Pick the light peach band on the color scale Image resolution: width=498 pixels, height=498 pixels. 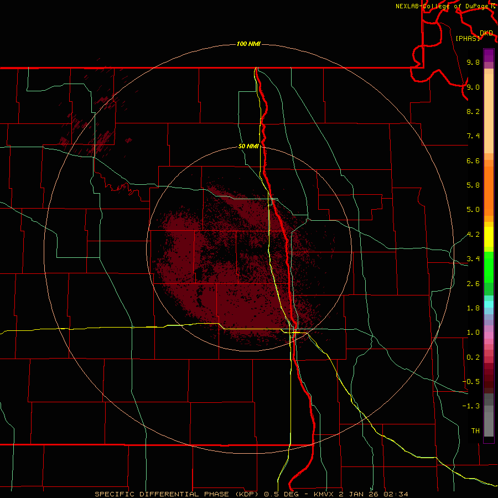(x=489, y=113)
